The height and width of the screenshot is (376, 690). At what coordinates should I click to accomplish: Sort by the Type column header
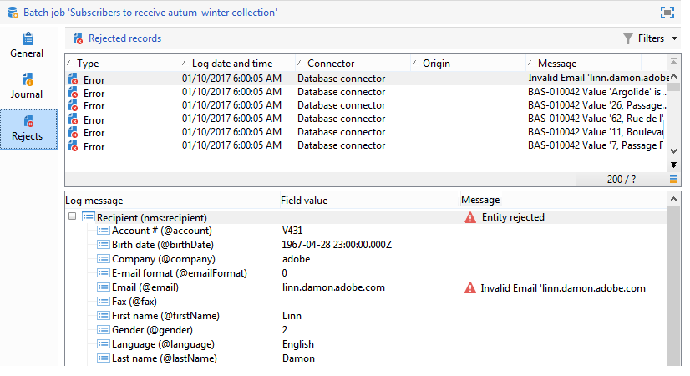tap(88, 64)
